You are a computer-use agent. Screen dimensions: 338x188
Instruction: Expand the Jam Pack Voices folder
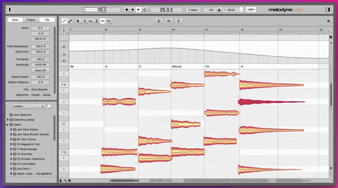click(x=11, y=129)
